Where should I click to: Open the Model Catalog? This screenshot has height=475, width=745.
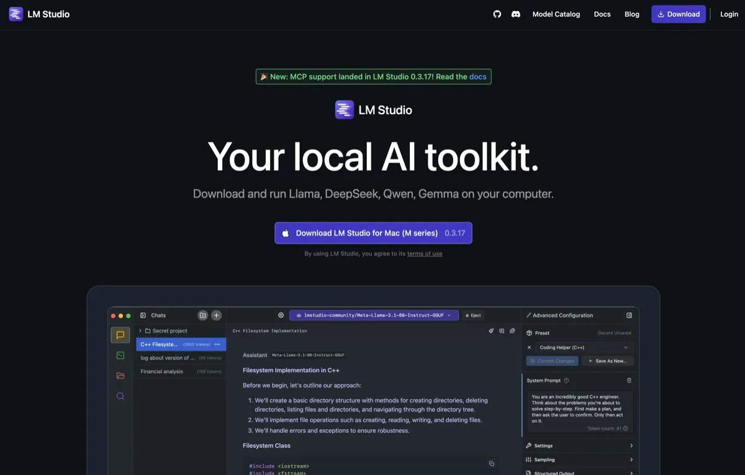pos(556,14)
